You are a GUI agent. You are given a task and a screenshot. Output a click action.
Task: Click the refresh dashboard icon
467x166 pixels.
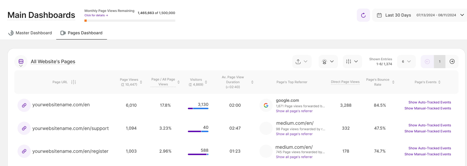(x=363, y=15)
